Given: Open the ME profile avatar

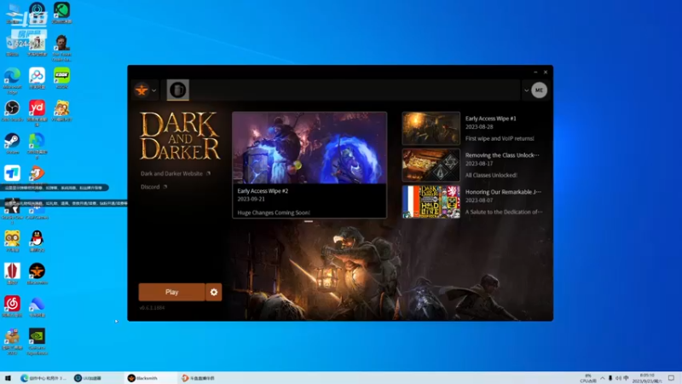Looking at the screenshot, I should (x=539, y=90).
